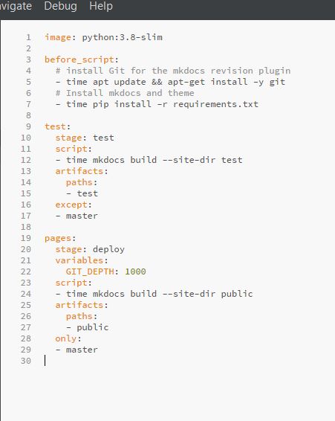Click the before_script key

click(79, 60)
